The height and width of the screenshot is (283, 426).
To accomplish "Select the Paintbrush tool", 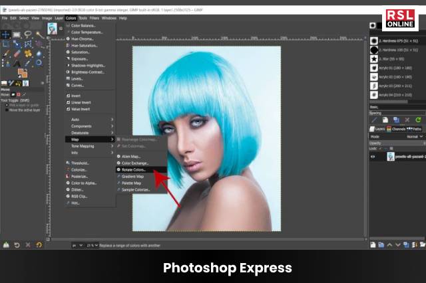I will click(x=5, y=54).
